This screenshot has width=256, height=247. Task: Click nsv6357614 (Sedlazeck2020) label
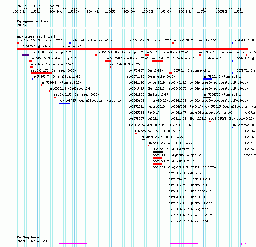coord(191,70)
